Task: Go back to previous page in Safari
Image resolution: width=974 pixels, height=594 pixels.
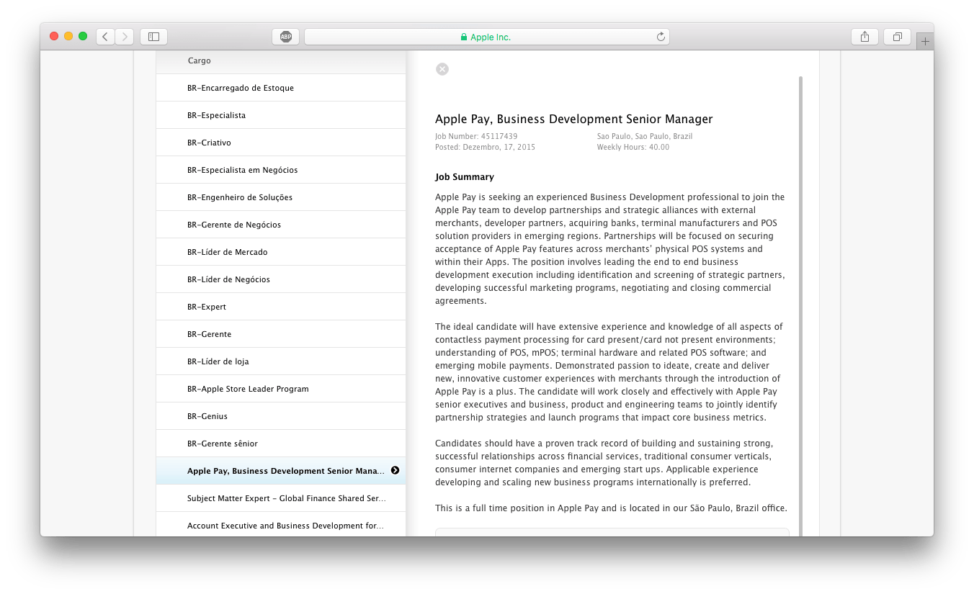Action: (105, 37)
